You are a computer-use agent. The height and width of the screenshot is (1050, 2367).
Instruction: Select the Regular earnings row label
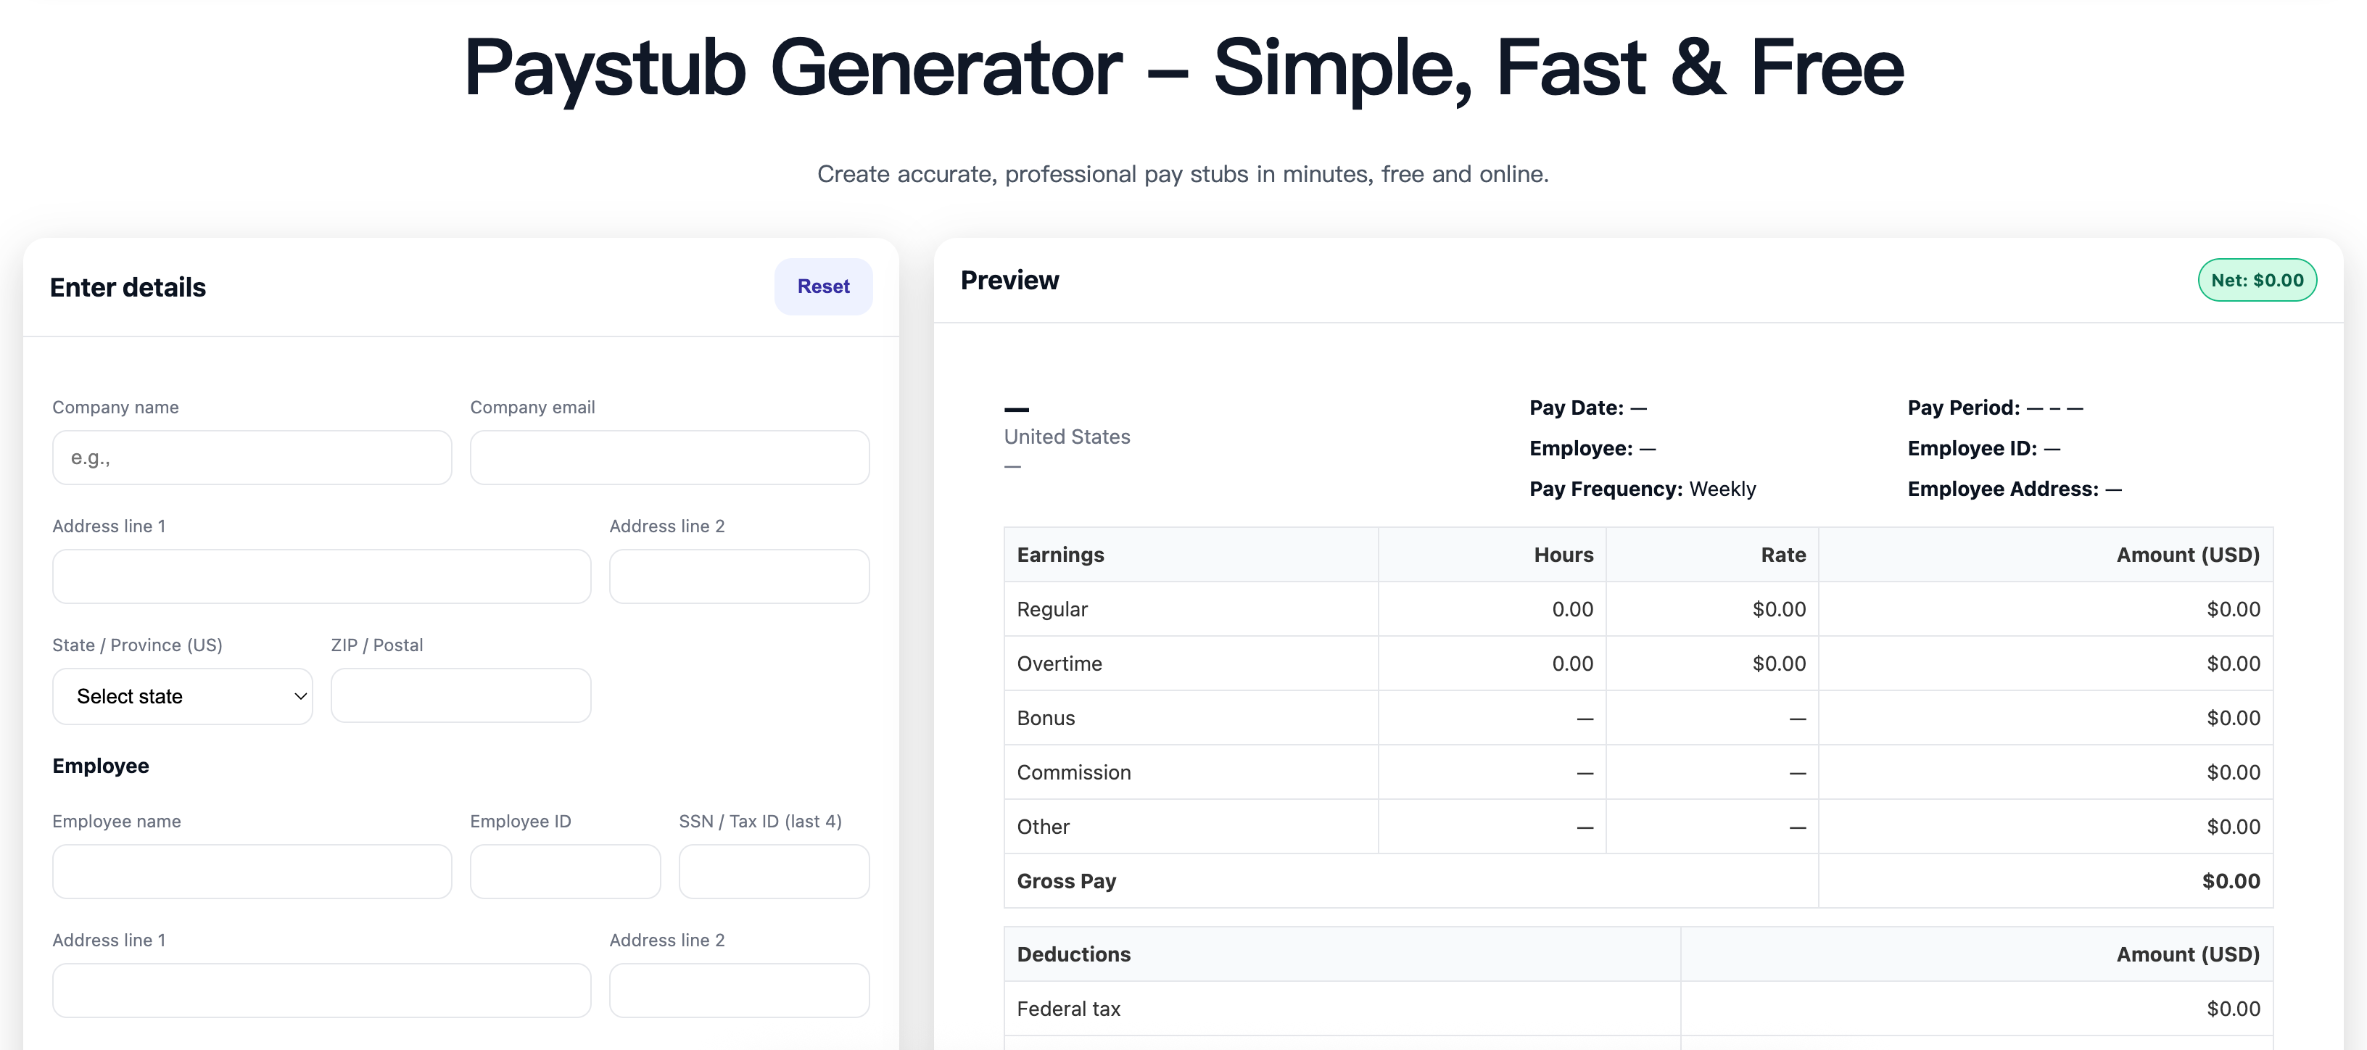coord(1052,609)
